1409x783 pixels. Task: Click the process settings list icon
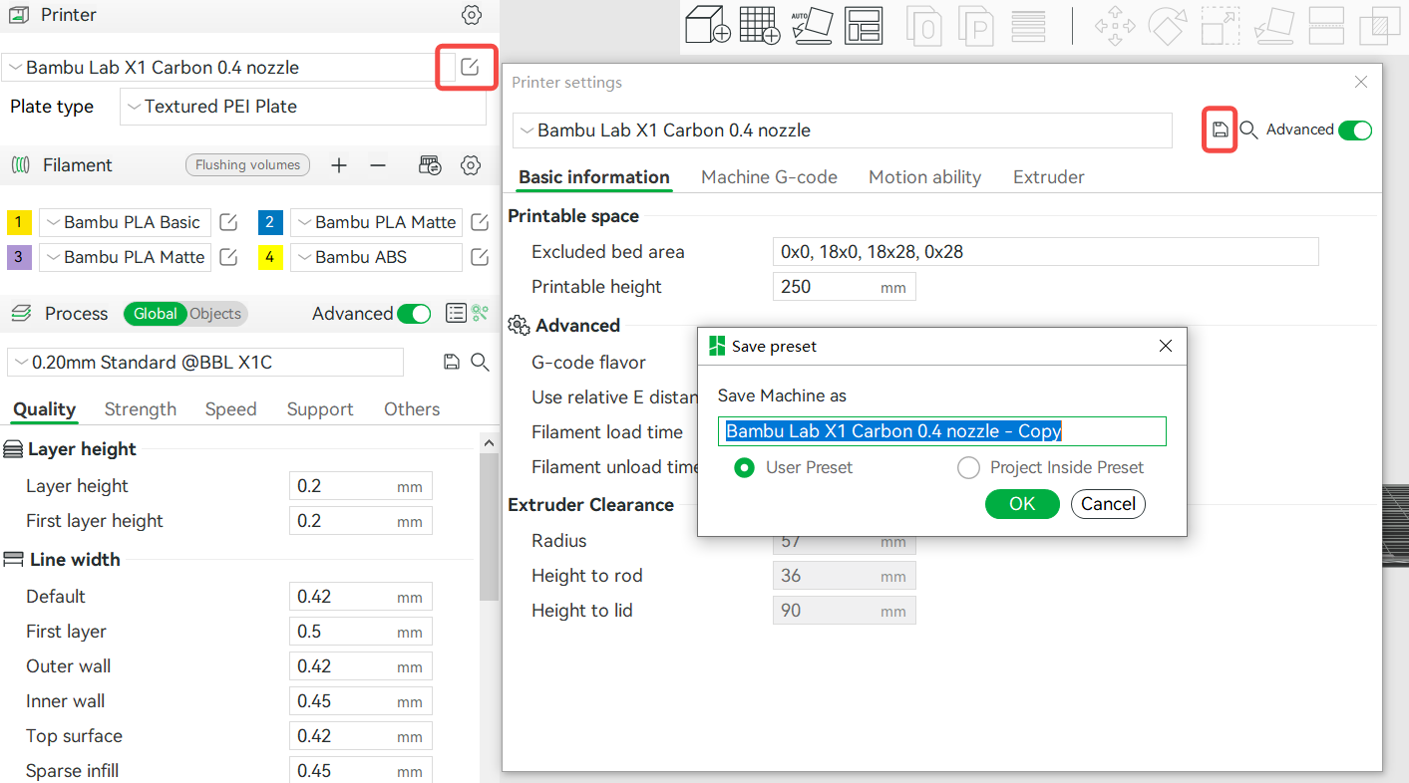(456, 313)
